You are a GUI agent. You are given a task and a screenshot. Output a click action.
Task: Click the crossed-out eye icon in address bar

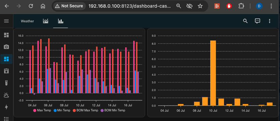(189, 6)
